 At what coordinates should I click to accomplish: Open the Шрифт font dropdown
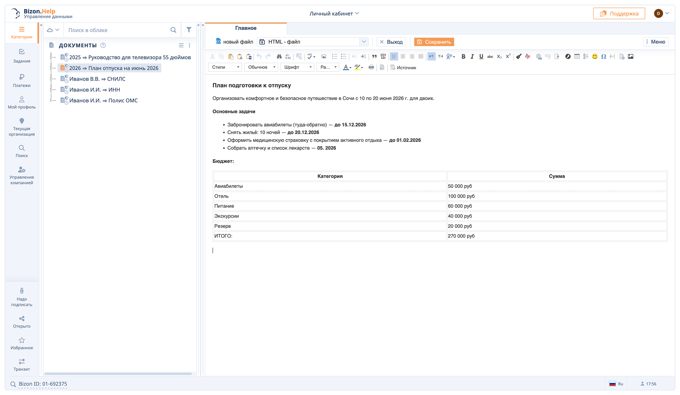(x=297, y=67)
